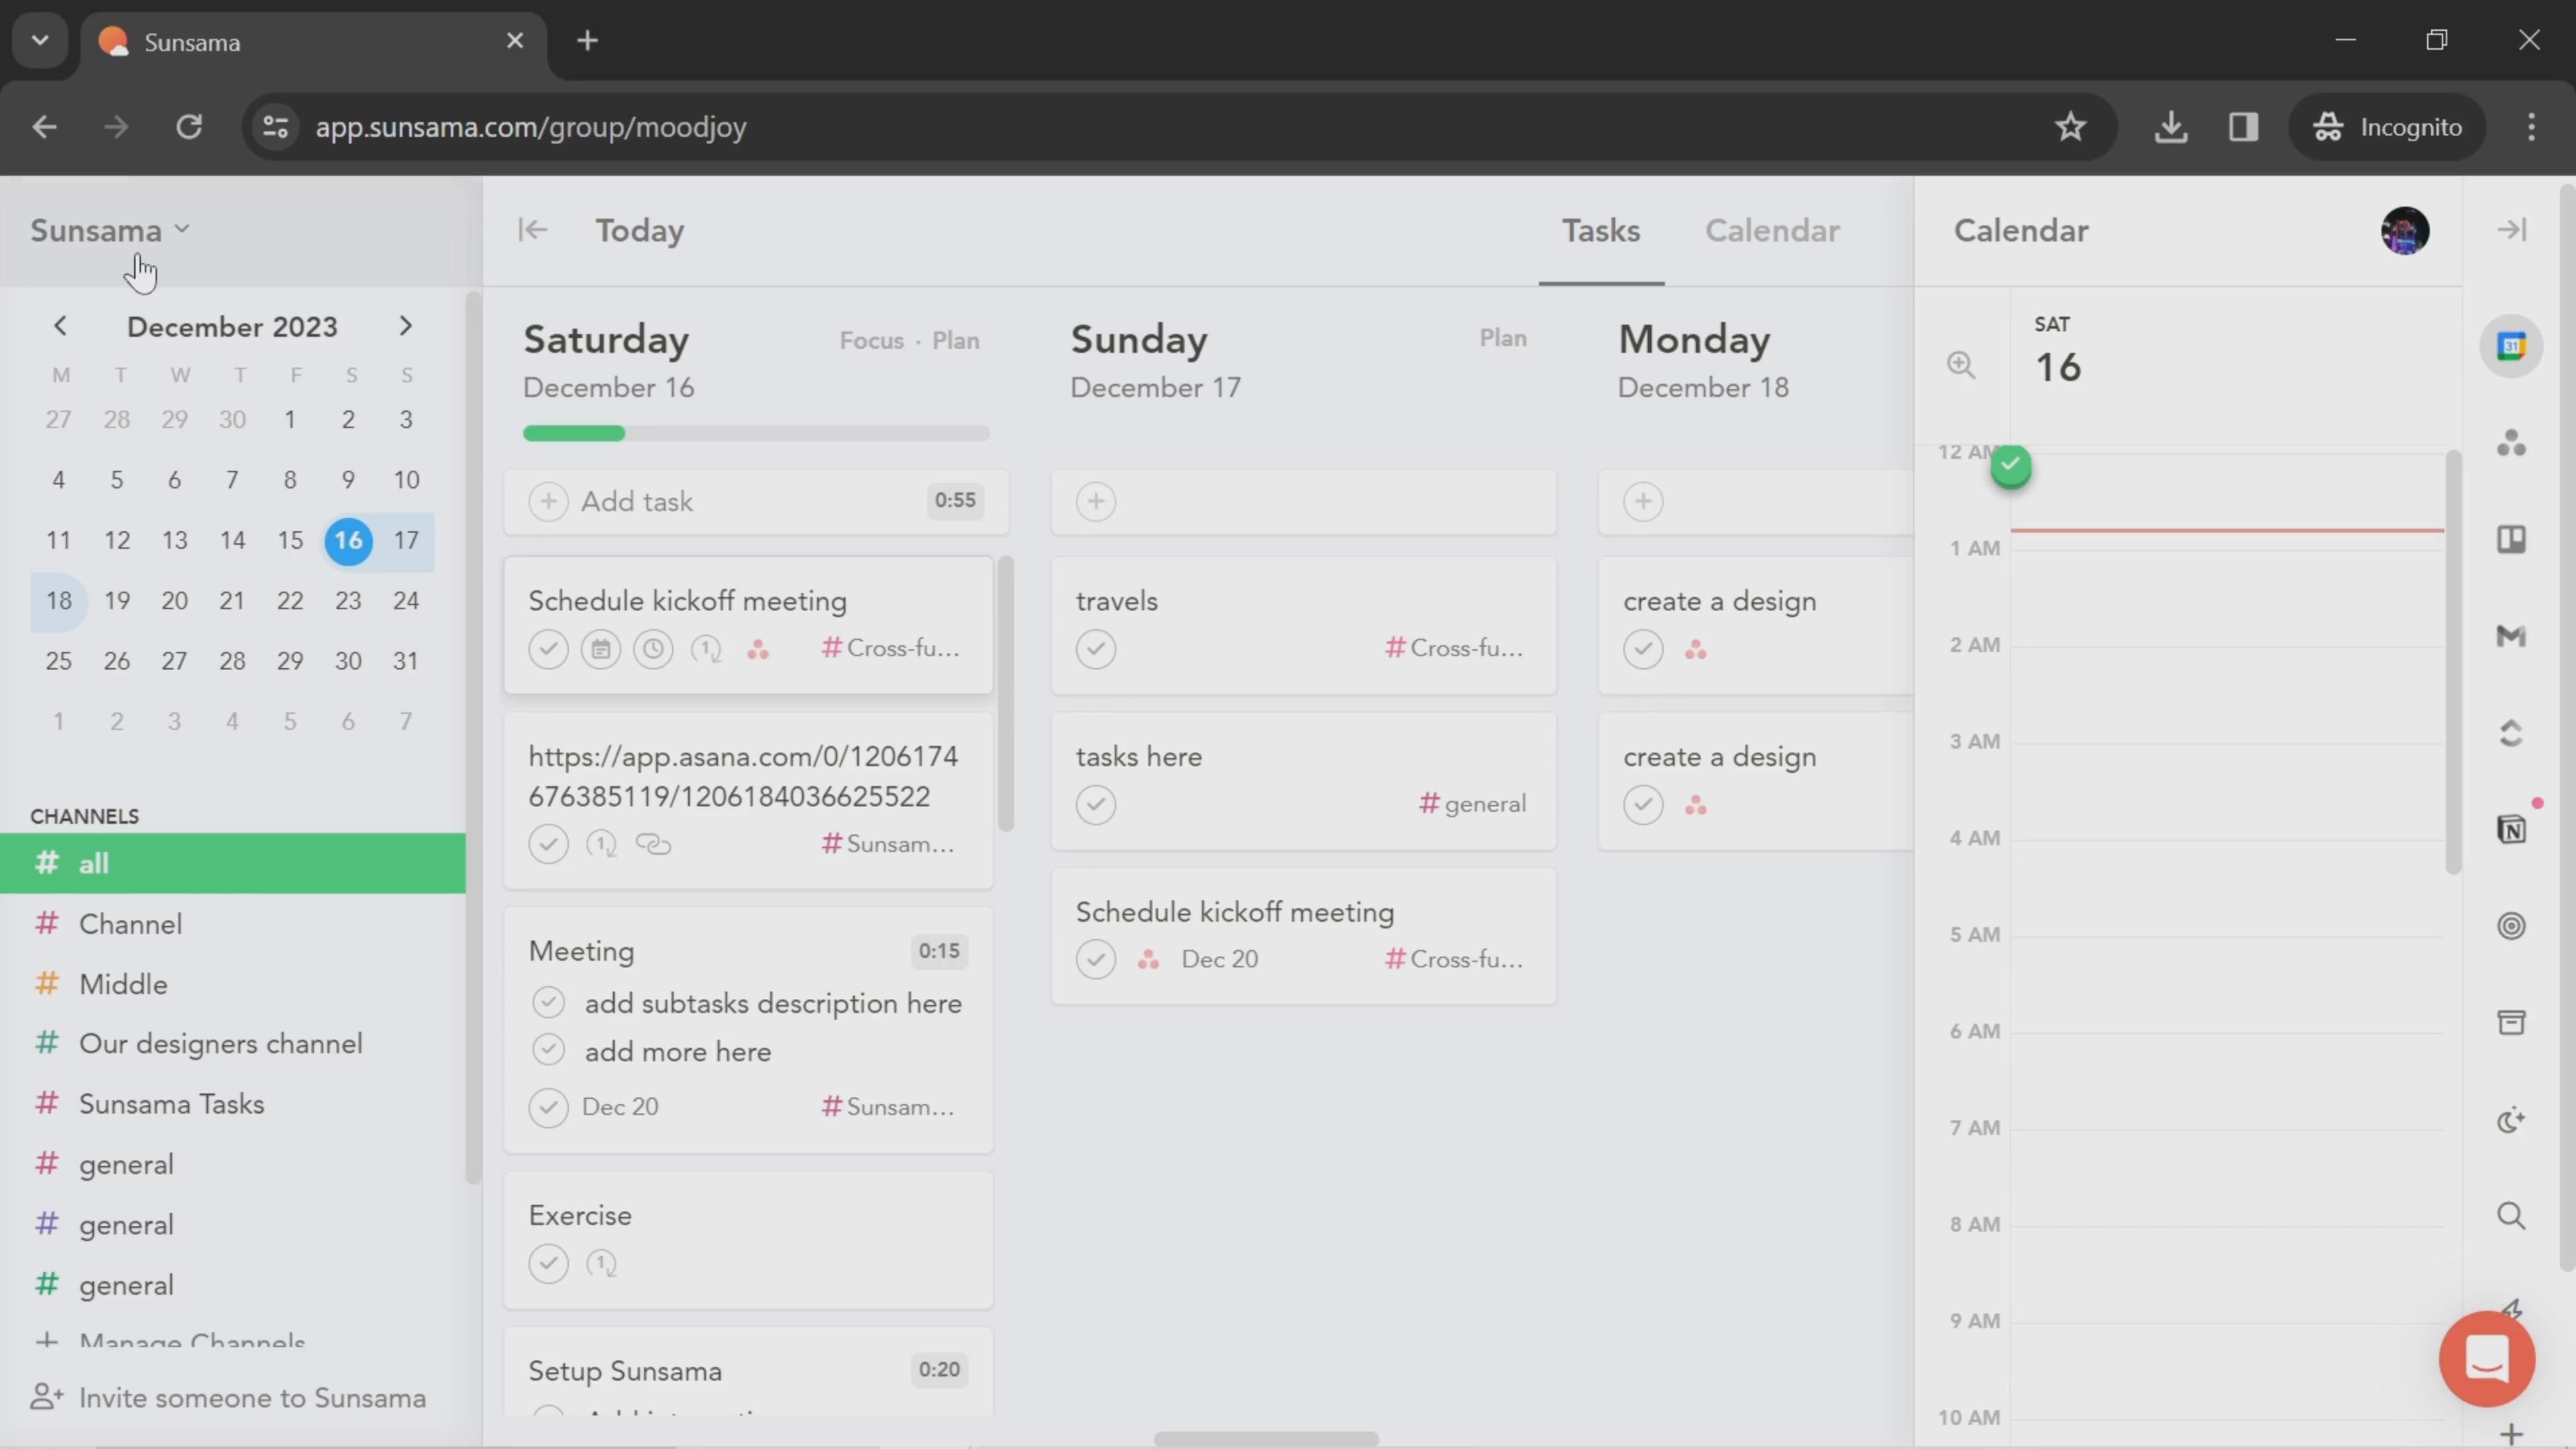This screenshot has width=2576, height=1449.
Task: Switch to Calendar tab in main view
Action: pos(1771,230)
